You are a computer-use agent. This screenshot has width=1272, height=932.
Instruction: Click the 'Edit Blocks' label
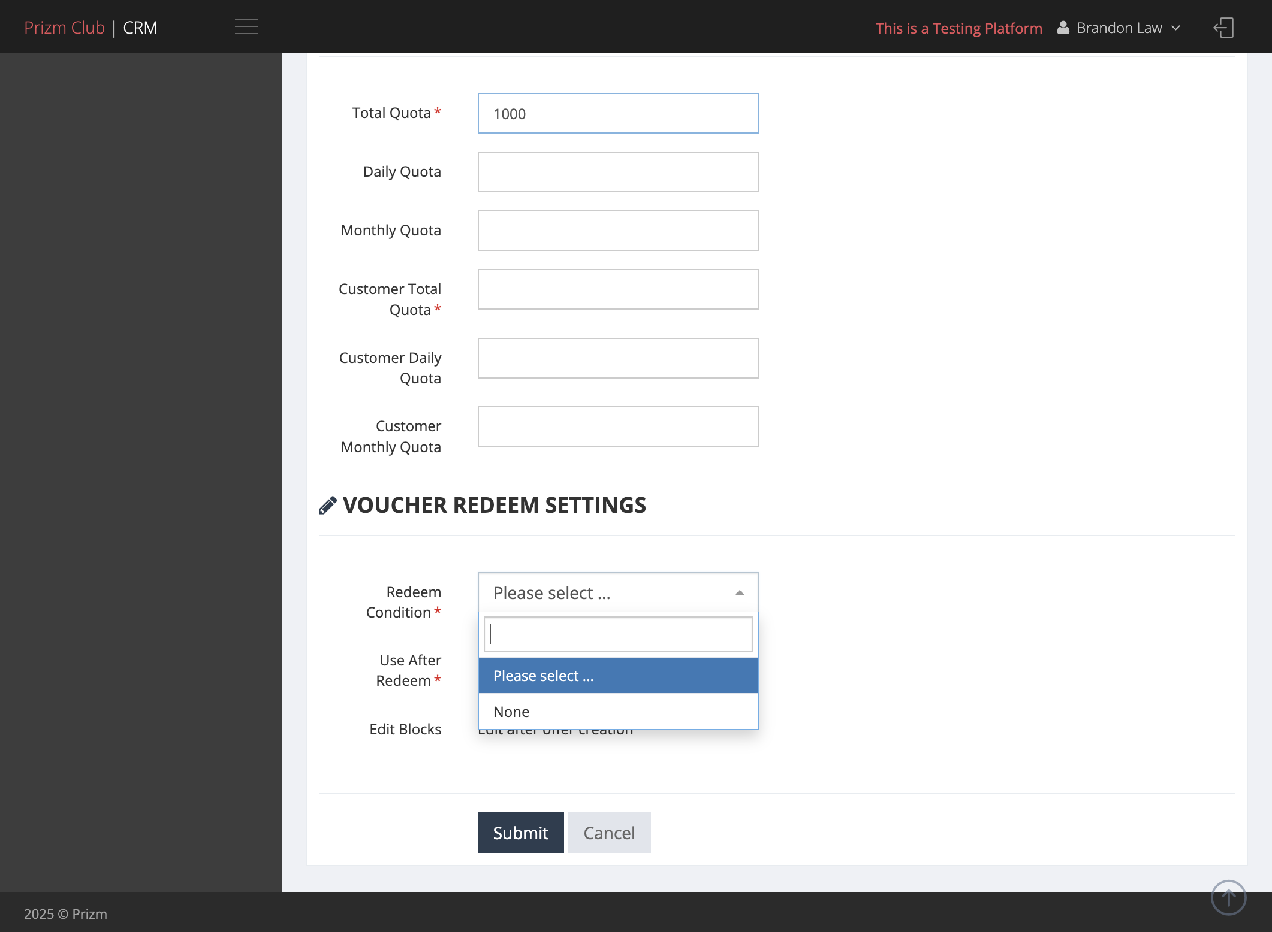click(405, 729)
